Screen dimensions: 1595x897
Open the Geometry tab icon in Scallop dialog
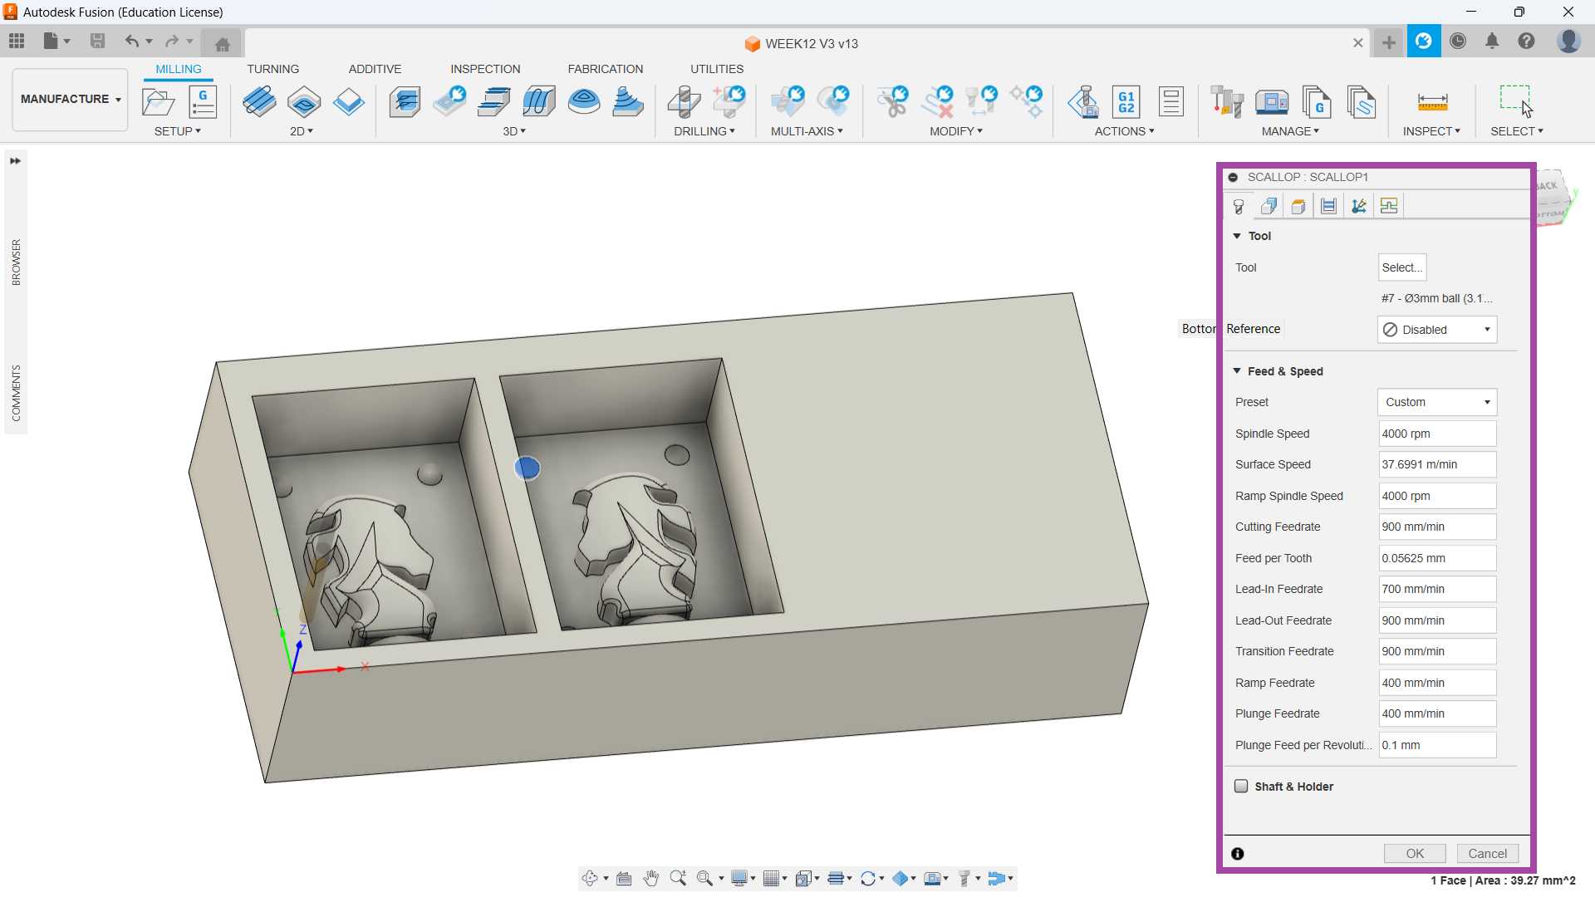[1269, 206]
